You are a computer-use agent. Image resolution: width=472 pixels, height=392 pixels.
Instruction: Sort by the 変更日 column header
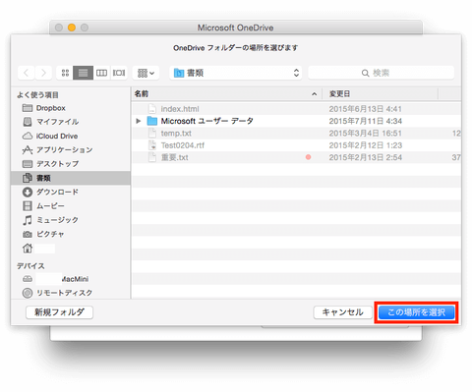pyautogui.click(x=380, y=94)
